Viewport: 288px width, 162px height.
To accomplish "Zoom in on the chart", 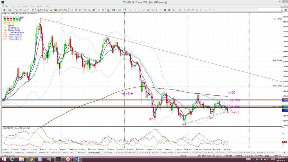I will pos(85,10).
